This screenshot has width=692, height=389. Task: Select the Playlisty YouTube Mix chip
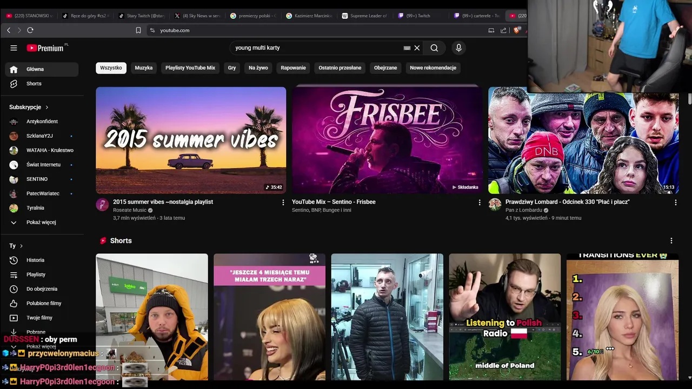click(190, 68)
